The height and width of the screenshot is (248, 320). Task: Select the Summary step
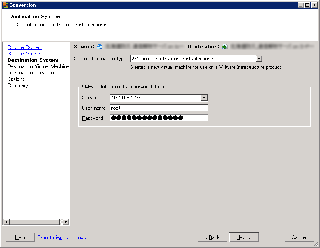pyautogui.click(x=18, y=85)
